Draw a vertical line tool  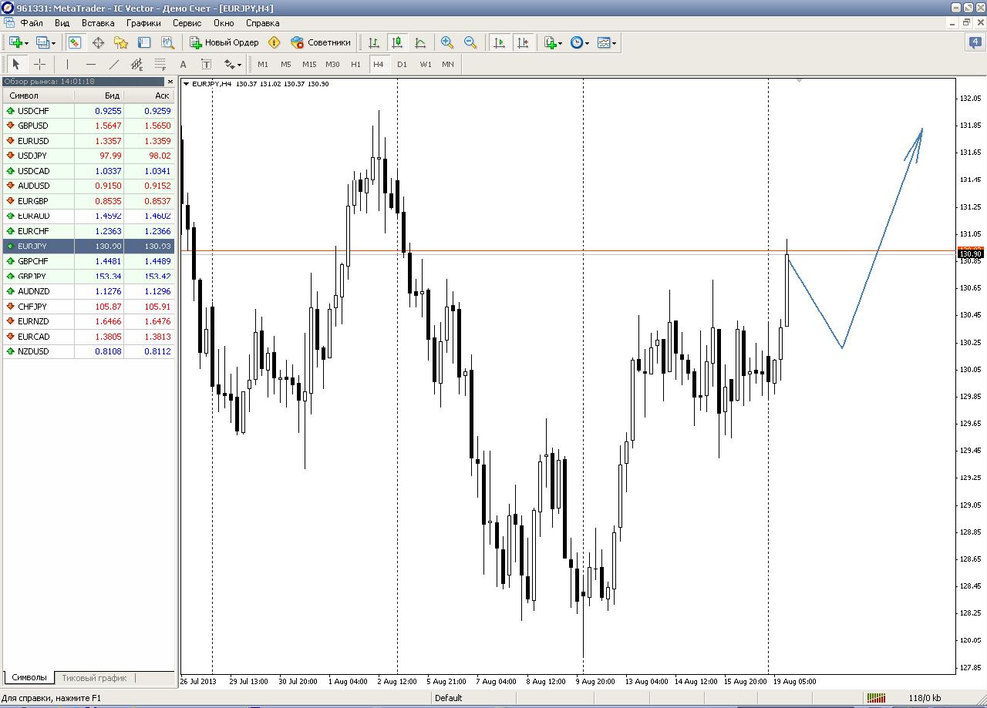tap(68, 65)
